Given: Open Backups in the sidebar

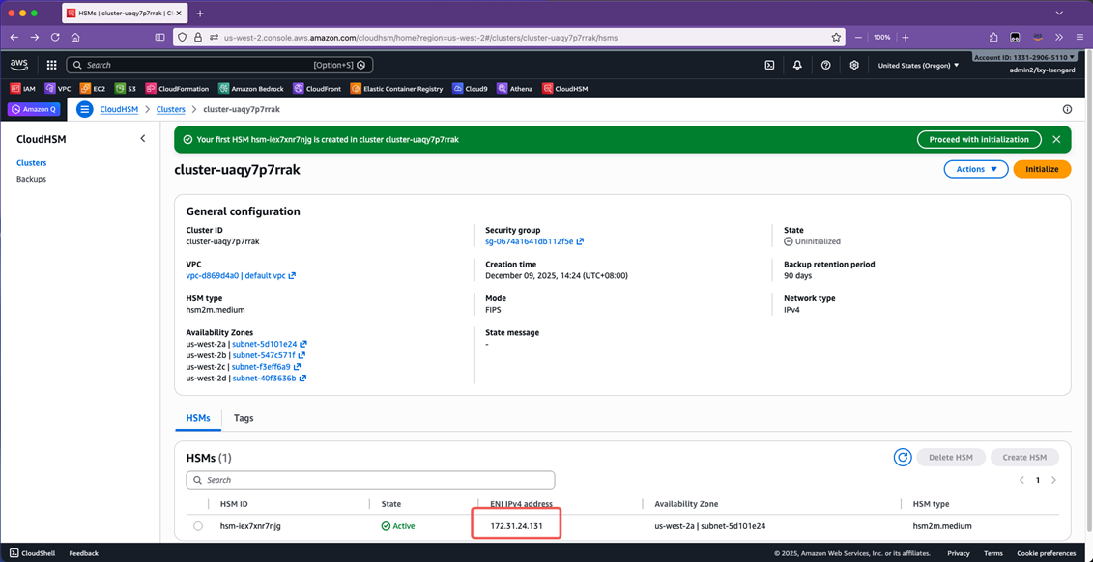Looking at the screenshot, I should (x=31, y=179).
